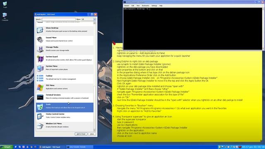Click the Close button in Add Applet dialog

pyautogui.click(x=92, y=134)
